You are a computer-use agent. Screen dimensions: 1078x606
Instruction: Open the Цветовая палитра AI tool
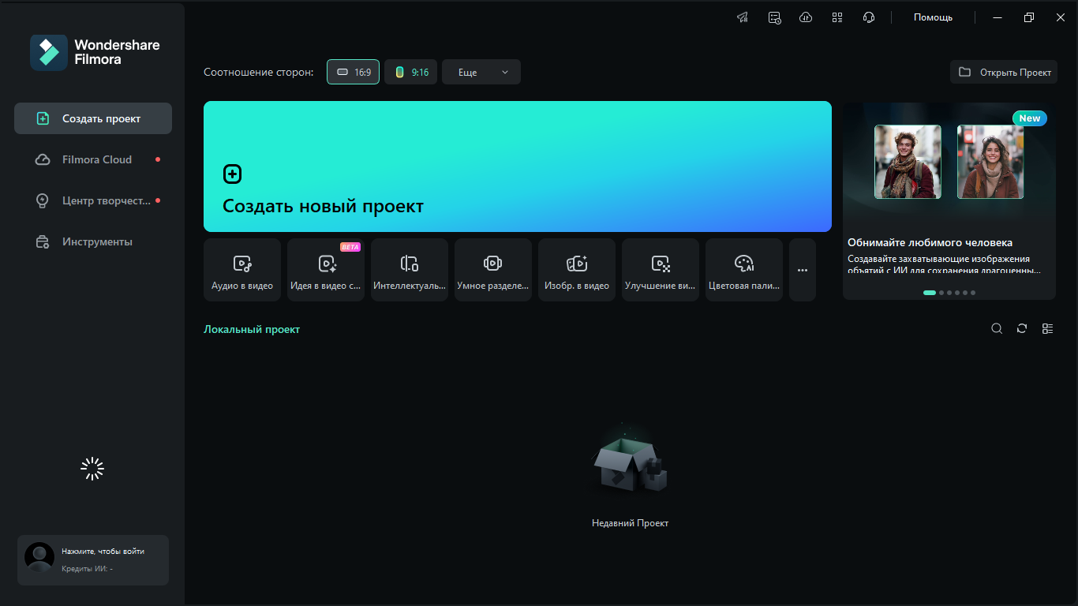click(x=744, y=270)
